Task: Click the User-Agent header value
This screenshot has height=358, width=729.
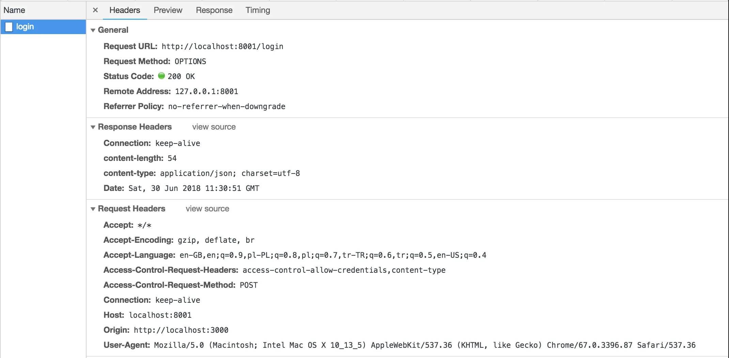Action: coord(424,345)
